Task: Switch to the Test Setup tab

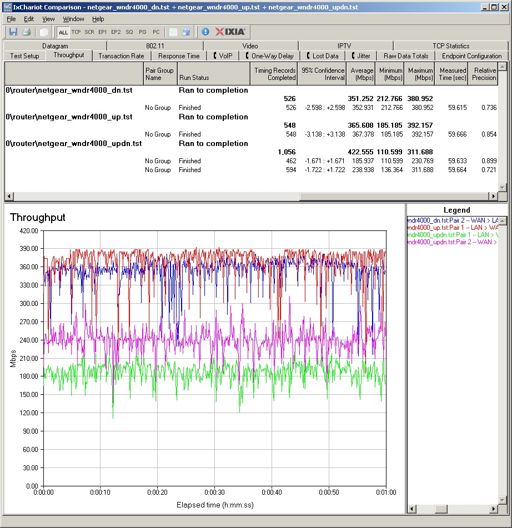Action: pos(24,56)
